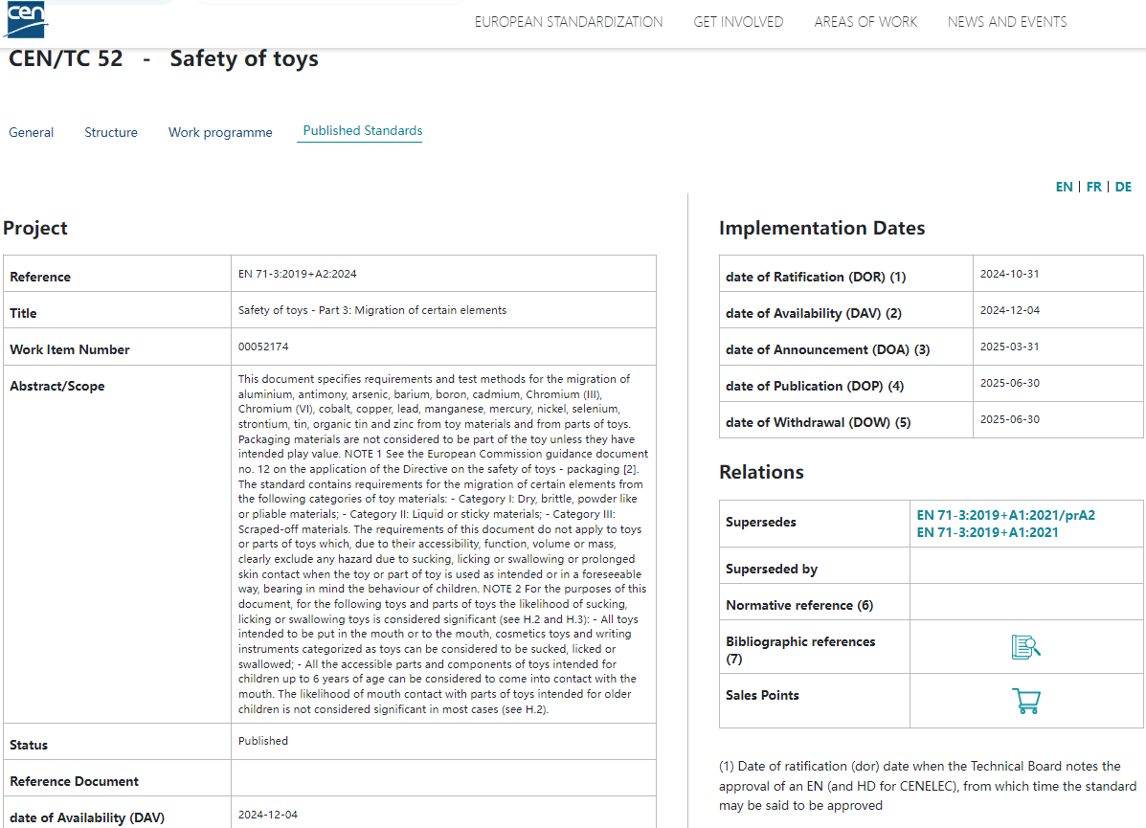Change page language to DE
Screen dimensions: 1146x828
(x=1123, y=187)
